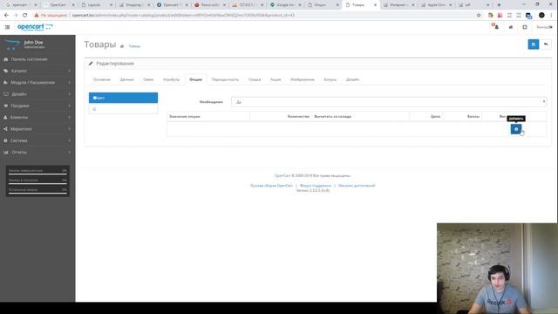Open the Магазин дополнений footer link
Screen dimensions: 558x314
pos(357,186)
